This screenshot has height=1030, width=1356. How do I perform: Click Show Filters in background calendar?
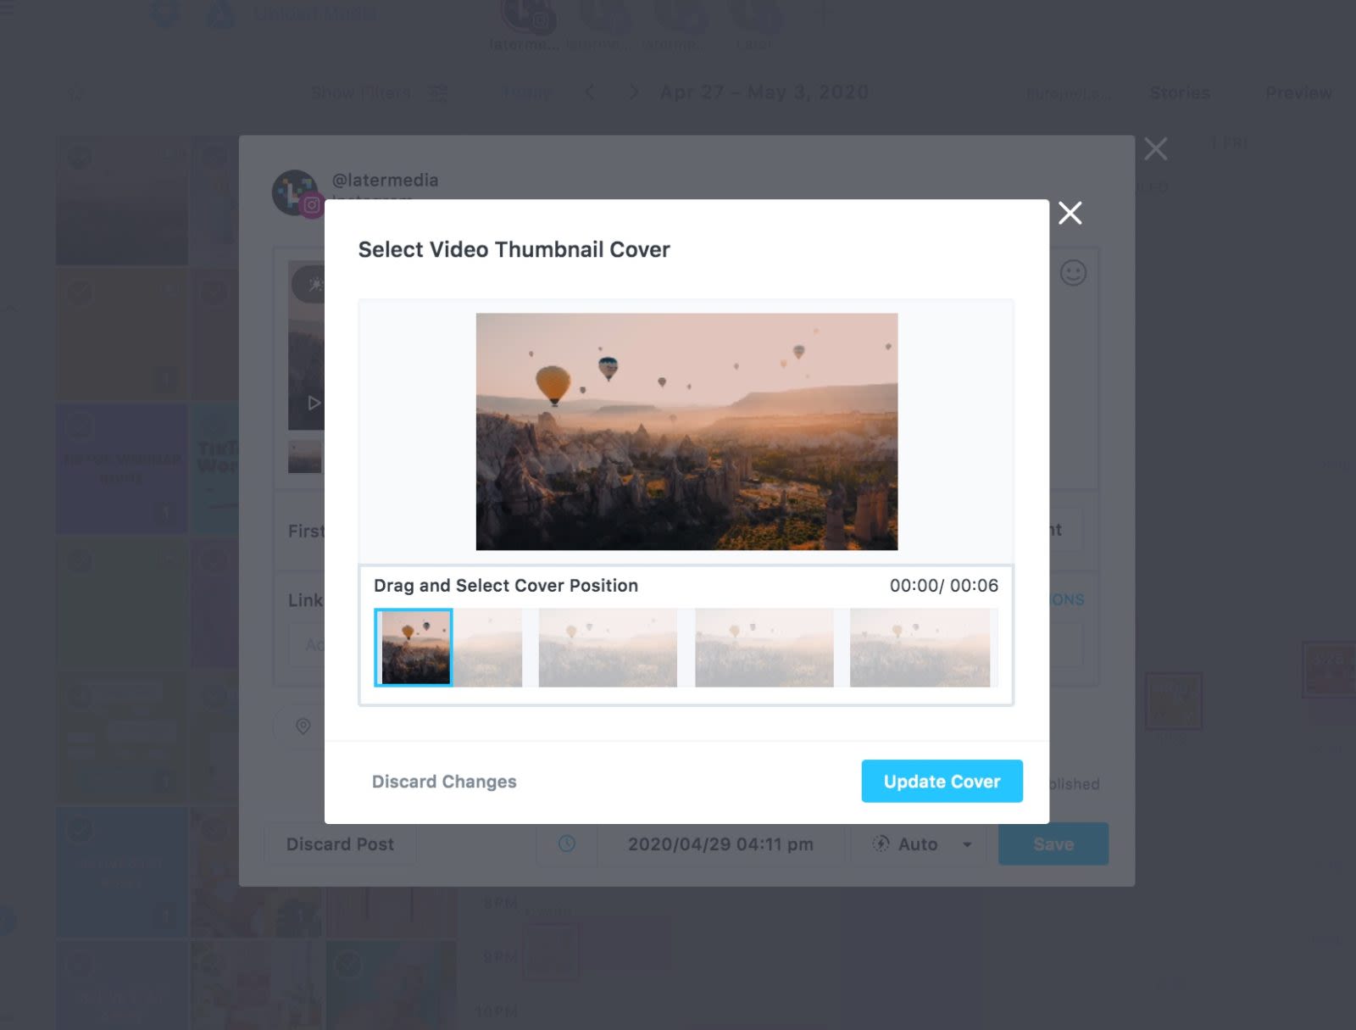tap(361, 92)
